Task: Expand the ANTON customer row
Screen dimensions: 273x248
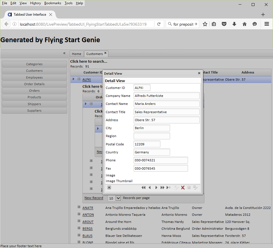Action: click(x=79, y=214)
